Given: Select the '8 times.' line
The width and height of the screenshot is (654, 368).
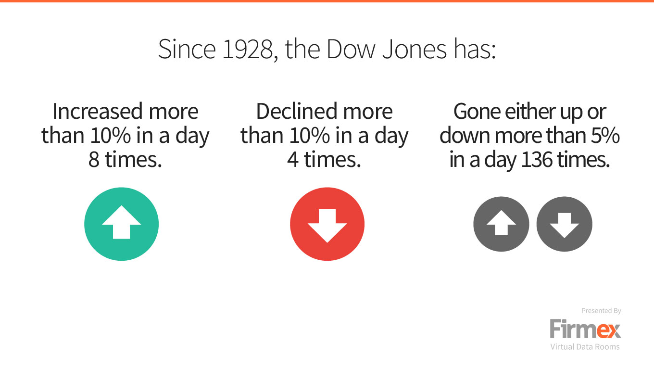Looking at the screenshot, I should click(125, 160).
